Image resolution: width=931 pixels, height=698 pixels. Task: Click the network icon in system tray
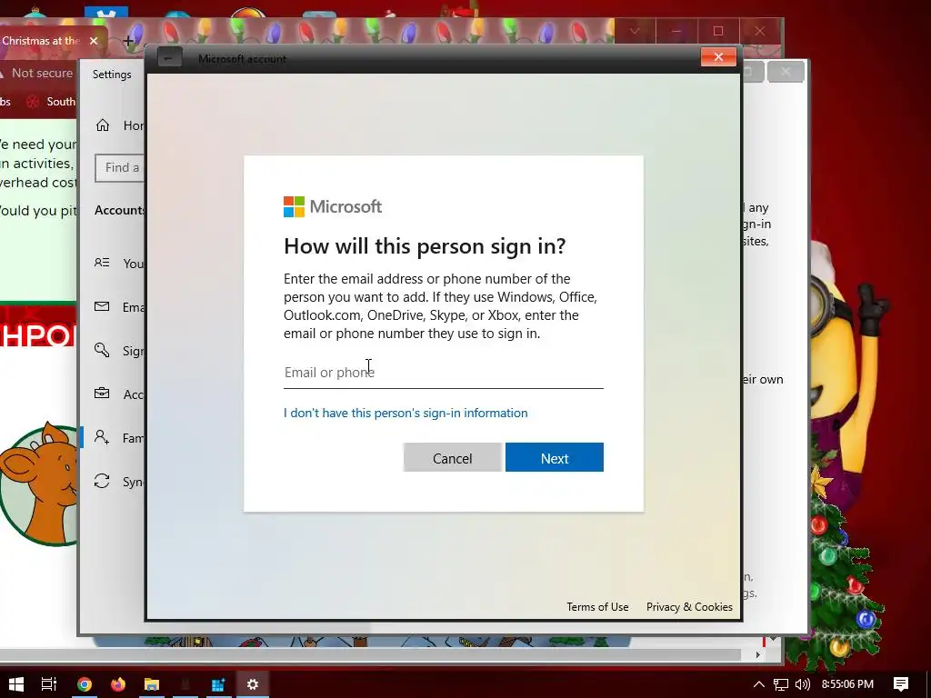point(781,684)
